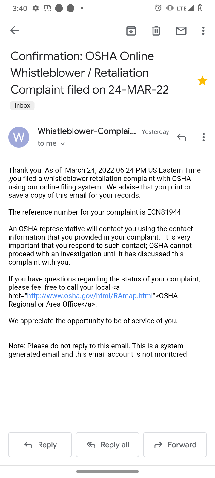Tap the Whistleblower-Complai... sender name
215x478 pixels.
(x=87, y=131)
